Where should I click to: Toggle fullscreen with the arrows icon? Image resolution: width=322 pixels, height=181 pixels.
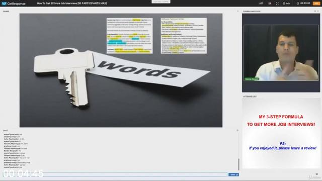point(277,4)
